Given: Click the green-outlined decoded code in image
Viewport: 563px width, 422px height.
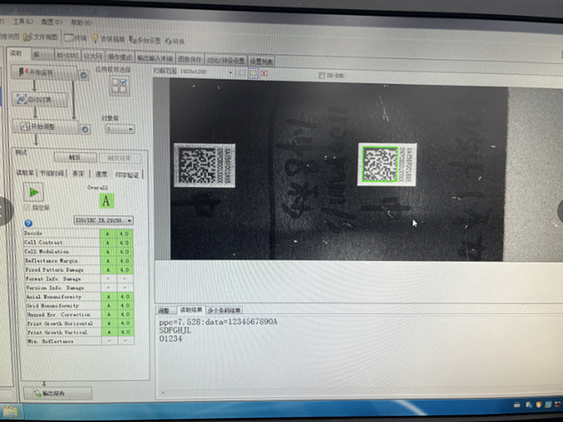Looking at the screenshot, I should tap(381, 165).
